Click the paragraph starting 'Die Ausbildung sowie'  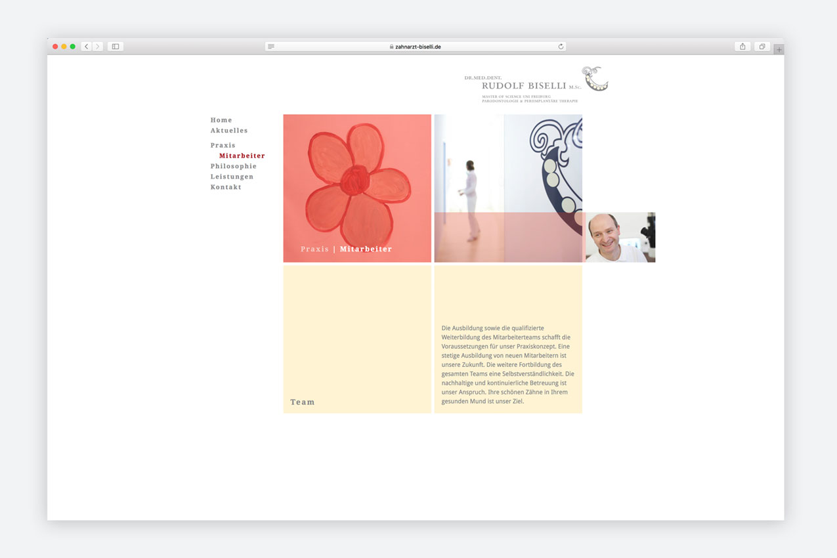coord(508,364)
